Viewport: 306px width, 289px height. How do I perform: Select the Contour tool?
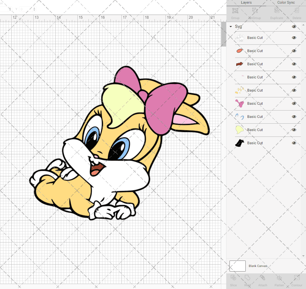click(x=297, y=278)
